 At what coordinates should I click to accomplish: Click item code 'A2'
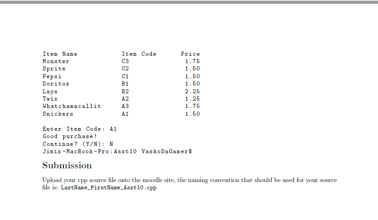(125, 99)
